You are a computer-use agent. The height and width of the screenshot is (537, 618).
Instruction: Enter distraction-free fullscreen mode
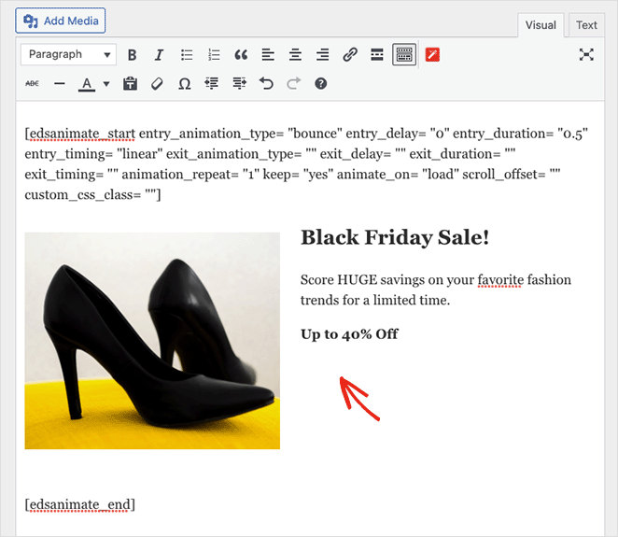(x=586, y=55)
